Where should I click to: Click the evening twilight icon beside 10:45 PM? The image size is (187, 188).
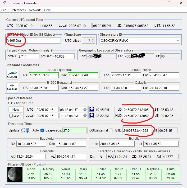(92, 110)
